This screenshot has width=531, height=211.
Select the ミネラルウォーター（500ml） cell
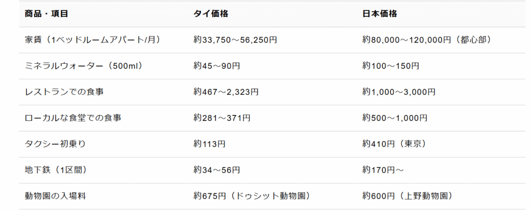tap(83, 66)
